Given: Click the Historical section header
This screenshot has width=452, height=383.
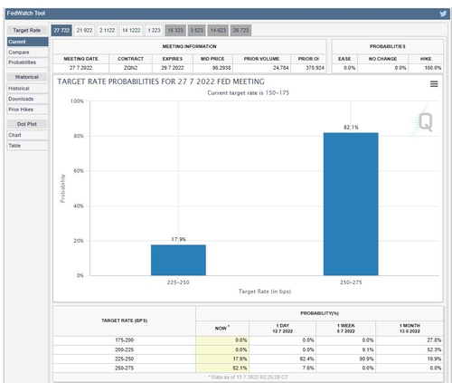Looking at the screenshot, I should [27, 77].
